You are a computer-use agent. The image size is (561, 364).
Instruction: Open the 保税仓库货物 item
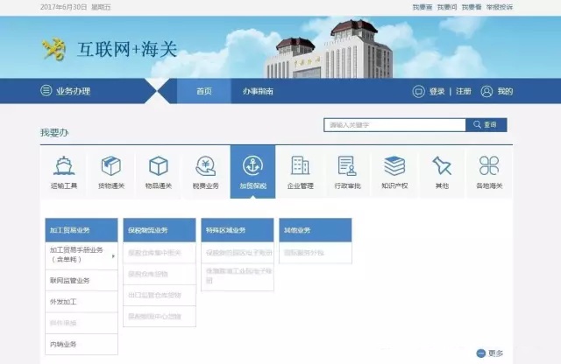[x=160, y=275]
